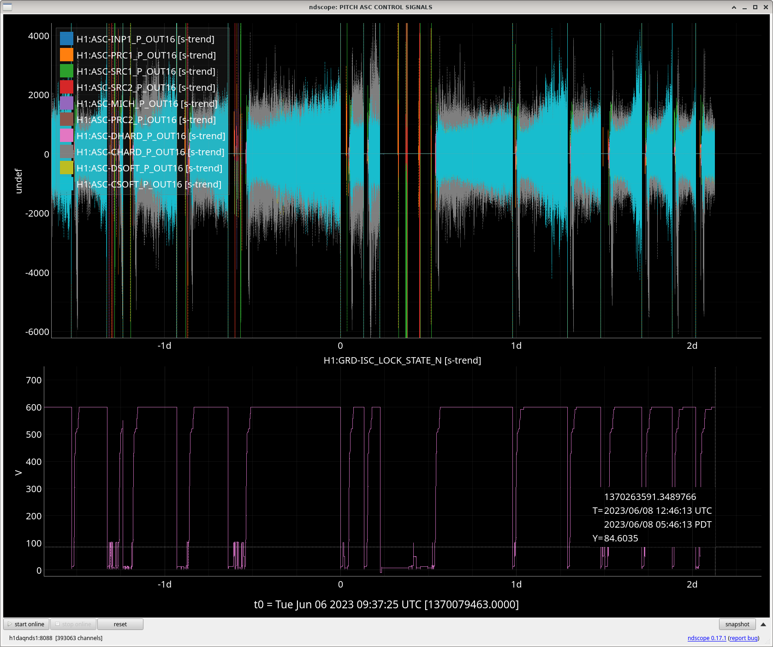Viewport: 773px width, 647px height.
Task: Toggle visibility of H1:ASC-CSOFT_P_OUT16 trace label
Action: pyautogui.click(x=149, y=184)
